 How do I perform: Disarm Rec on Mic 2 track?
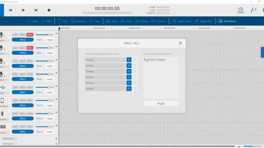point(30,48)
